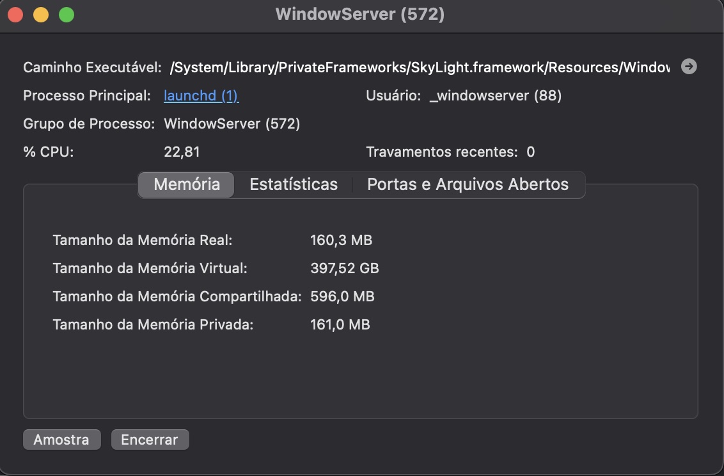Click the Tamanho da Memória Privada value
This screenshot has width=724, height=476.
pos(340,324)
